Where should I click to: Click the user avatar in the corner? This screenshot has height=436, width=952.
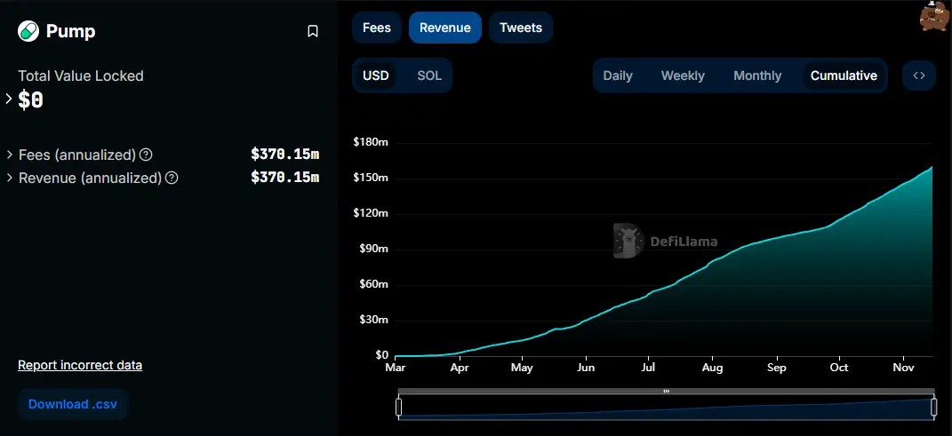pos(936,16)
